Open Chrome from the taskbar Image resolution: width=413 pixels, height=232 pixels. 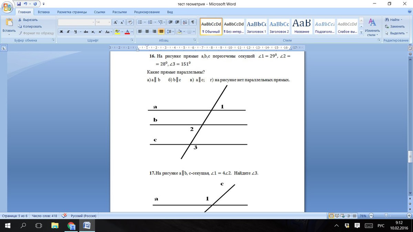pyautogui.click(x=71, y=225)
